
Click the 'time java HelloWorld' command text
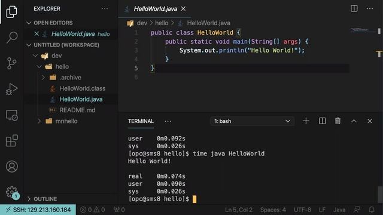(229, 153)
